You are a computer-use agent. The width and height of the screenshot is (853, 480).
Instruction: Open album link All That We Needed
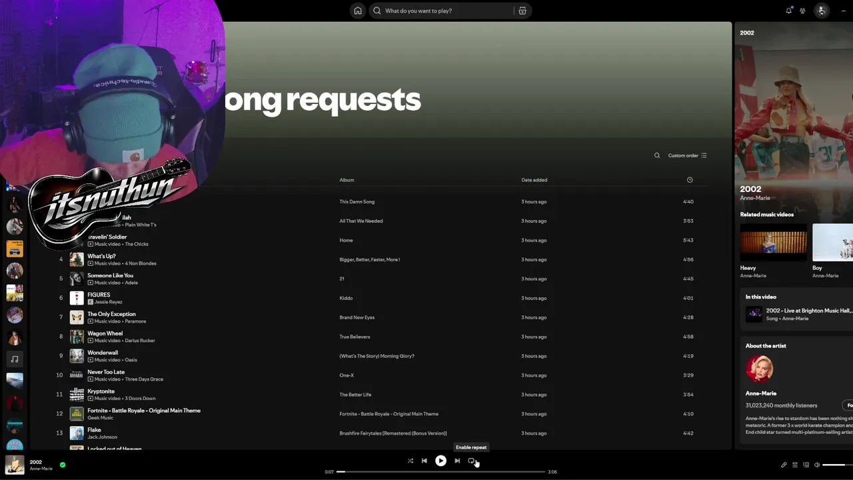click(361, 221)
